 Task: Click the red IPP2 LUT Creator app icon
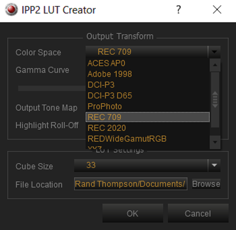tap(11, 10)
